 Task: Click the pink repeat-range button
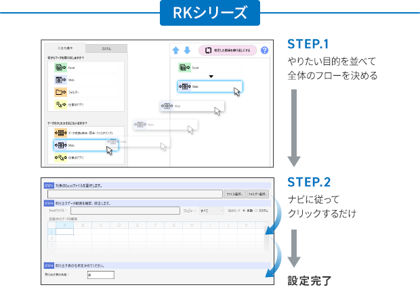(x=228, y=50)
